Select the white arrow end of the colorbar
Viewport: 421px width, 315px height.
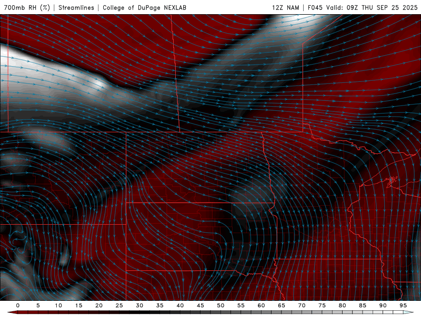pos(408,312)
